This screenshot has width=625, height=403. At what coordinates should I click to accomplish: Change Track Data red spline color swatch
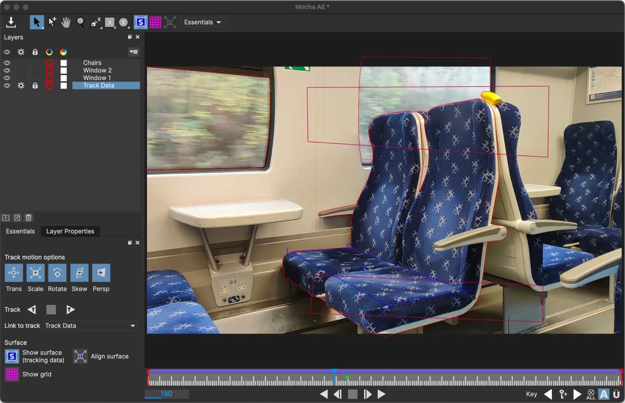(49, 85)
